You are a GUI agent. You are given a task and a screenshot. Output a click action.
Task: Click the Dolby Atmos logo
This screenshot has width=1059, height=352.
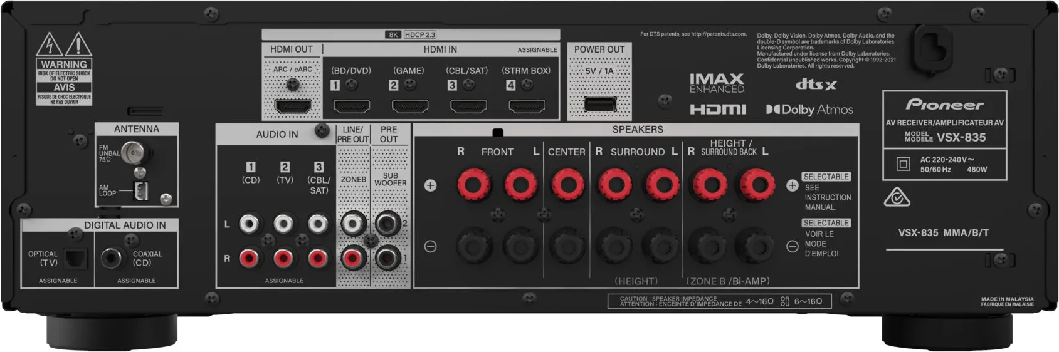pos(809,110)
